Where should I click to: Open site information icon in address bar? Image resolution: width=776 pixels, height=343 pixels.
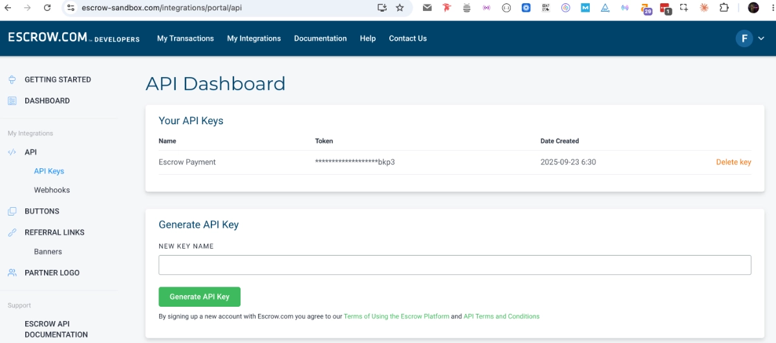pos(71,8)
